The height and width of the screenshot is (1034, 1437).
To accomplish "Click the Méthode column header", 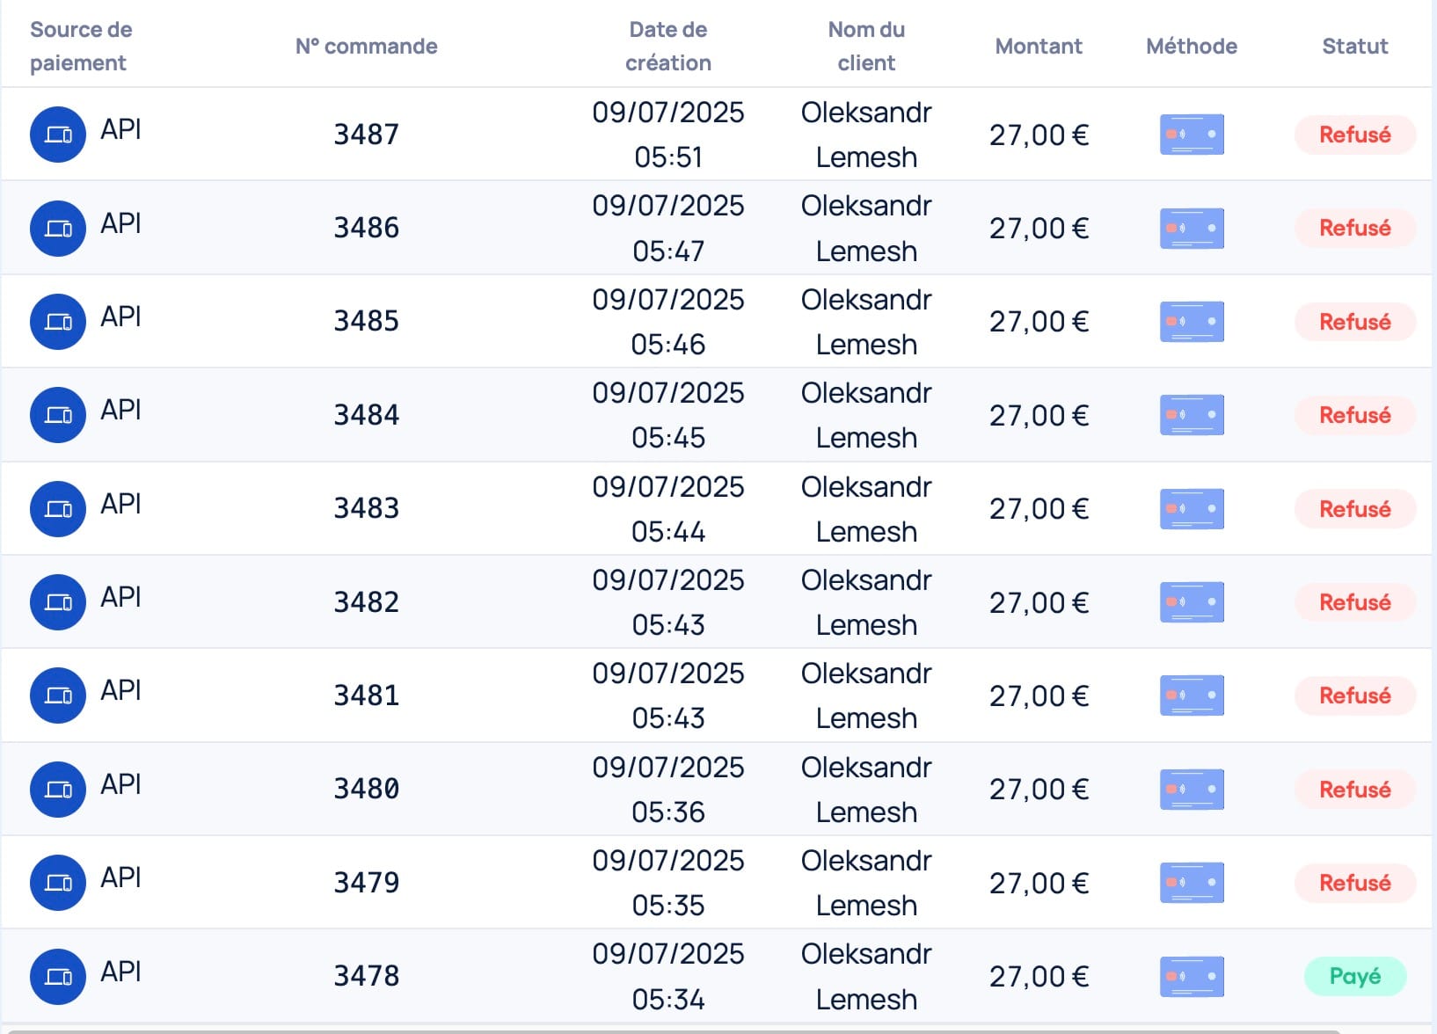I will [x=1192, y=46].
